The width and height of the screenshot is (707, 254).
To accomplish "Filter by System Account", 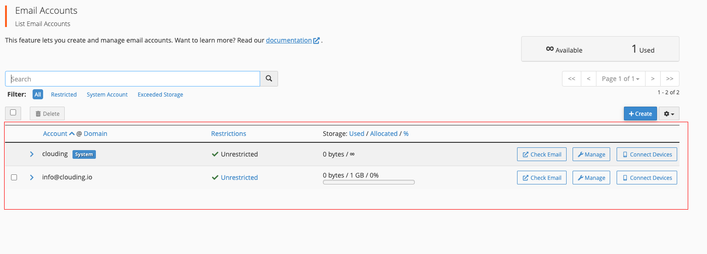I will (x=107, y=94).
